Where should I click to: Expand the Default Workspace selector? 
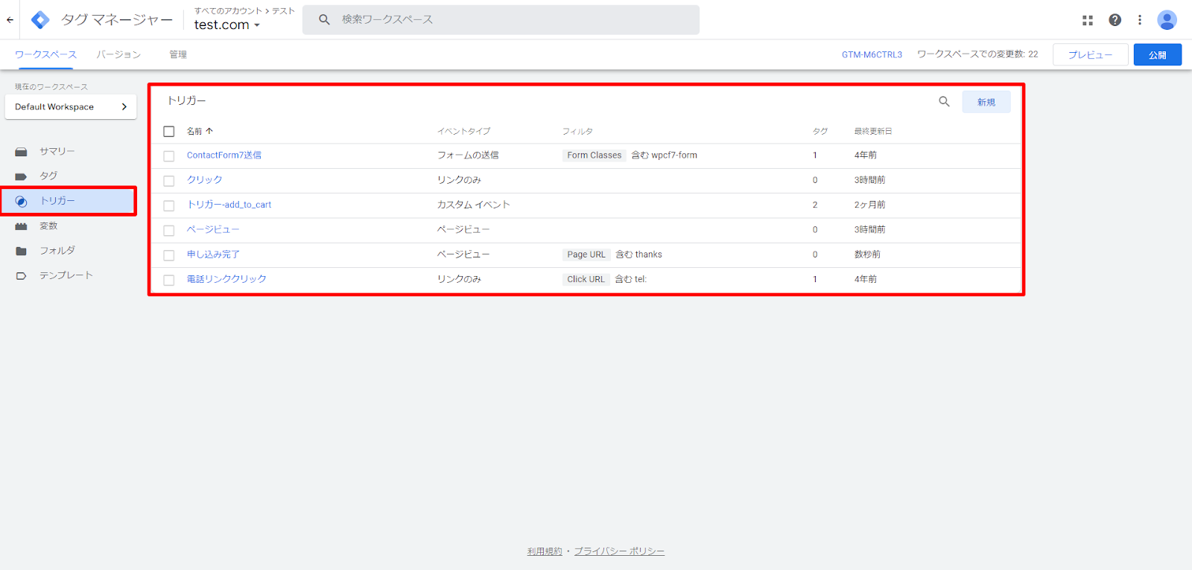(71, 106)
